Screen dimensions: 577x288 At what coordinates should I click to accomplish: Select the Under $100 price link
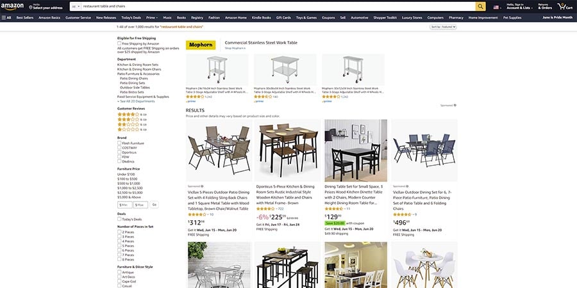pos(126,174)
